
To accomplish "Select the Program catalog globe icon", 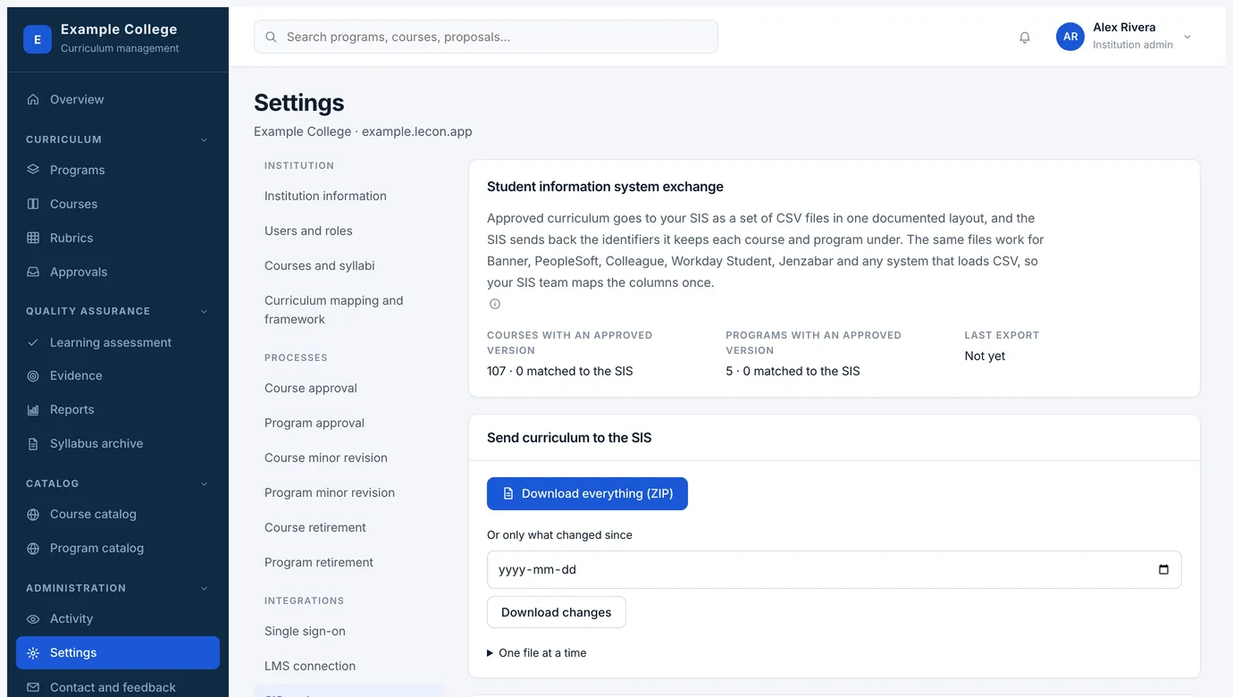I will tap(33, 549).
